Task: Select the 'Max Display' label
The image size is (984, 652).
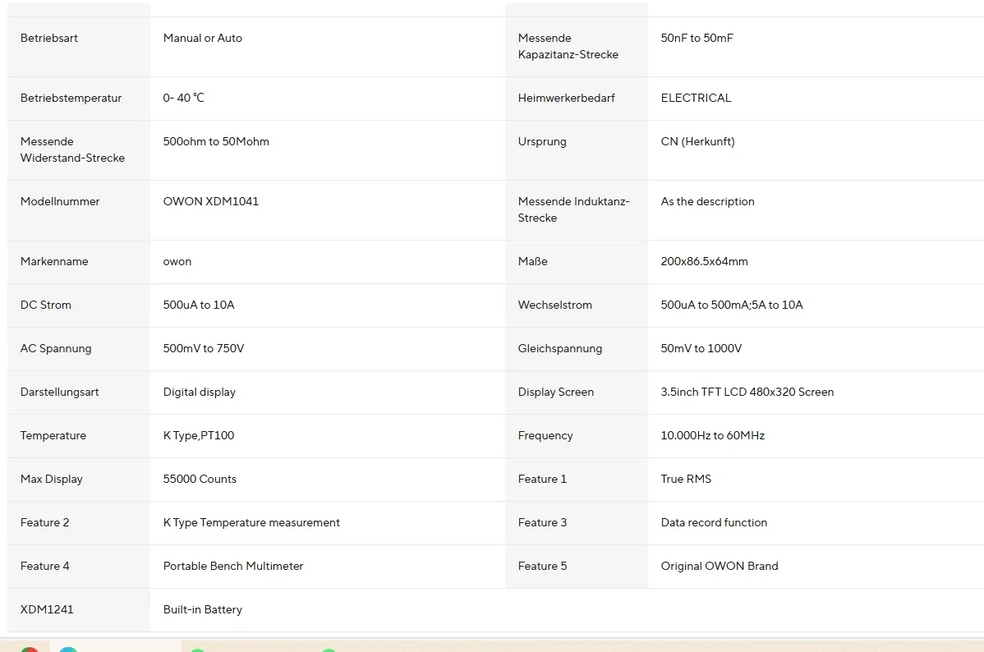Action: click(x=51, y=479)
